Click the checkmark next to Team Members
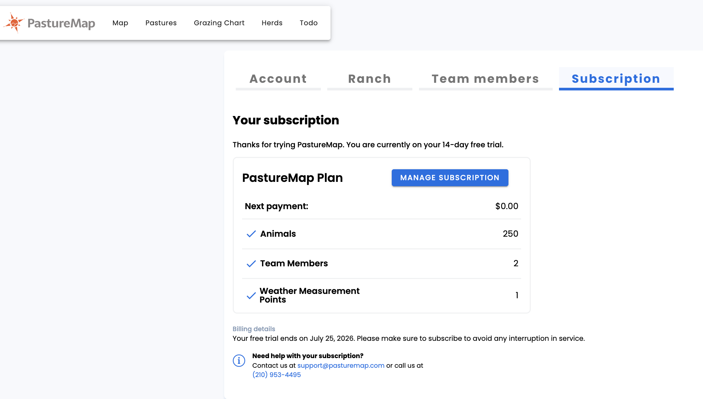The height and width of the screenshot is (399, 703). pyautogui.click(x=251, y=264)
